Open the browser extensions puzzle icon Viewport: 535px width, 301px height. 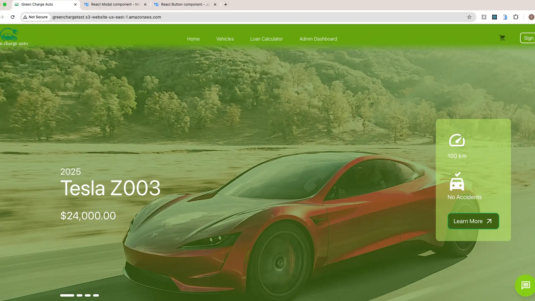(516, 17)
